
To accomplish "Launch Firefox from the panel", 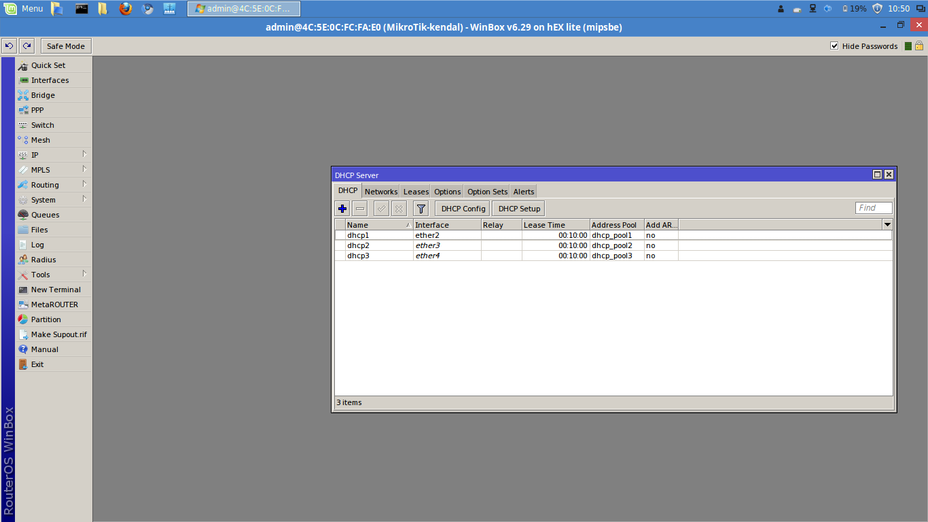I will point(125,9).
